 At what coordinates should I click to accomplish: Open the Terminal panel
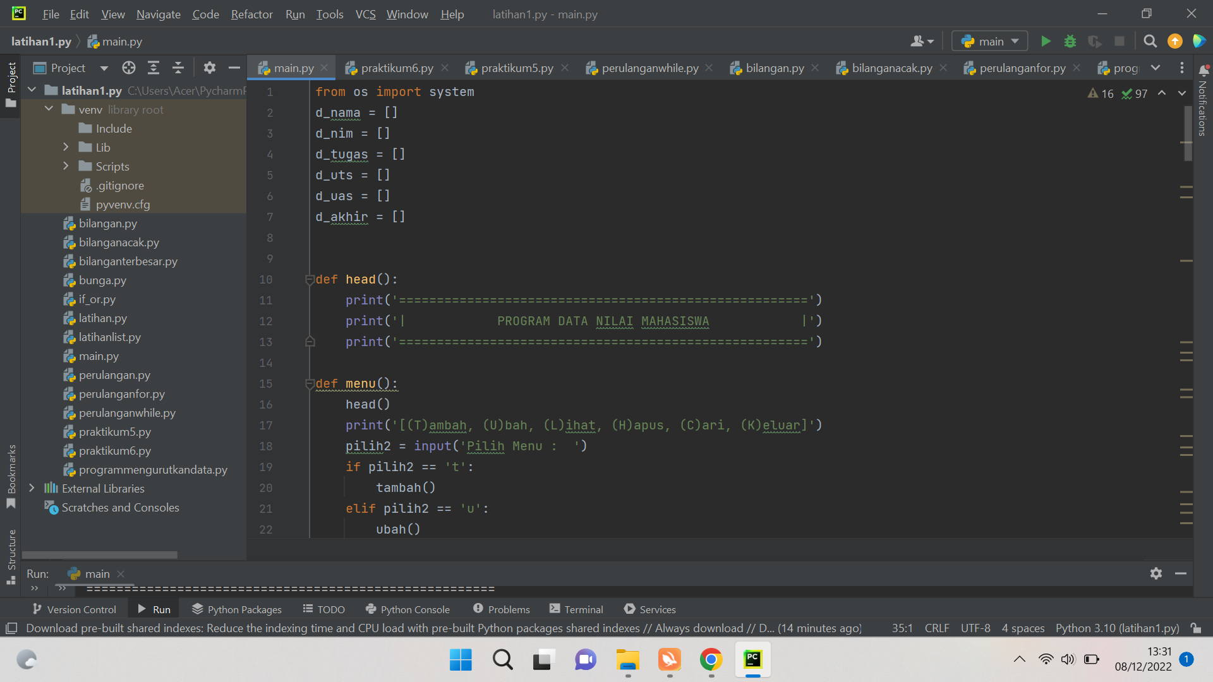pyautogui.click(x=575, y=609)
